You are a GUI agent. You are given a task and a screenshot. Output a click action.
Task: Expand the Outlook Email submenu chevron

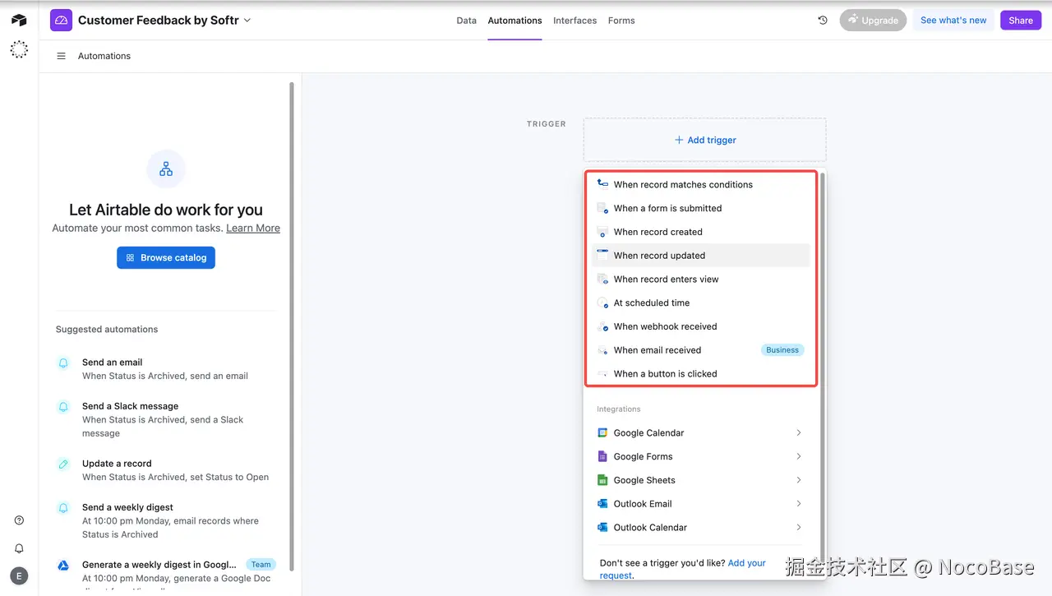point(799,504)
